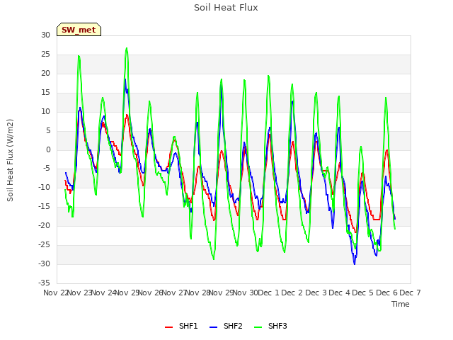
Task: Click the Nov 24 x-axis label
Action: (x=104, y=293)
